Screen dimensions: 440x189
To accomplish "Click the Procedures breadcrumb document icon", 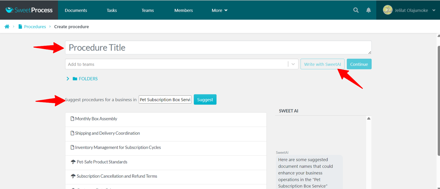I will pyautogui.click(x=20, y=27).
